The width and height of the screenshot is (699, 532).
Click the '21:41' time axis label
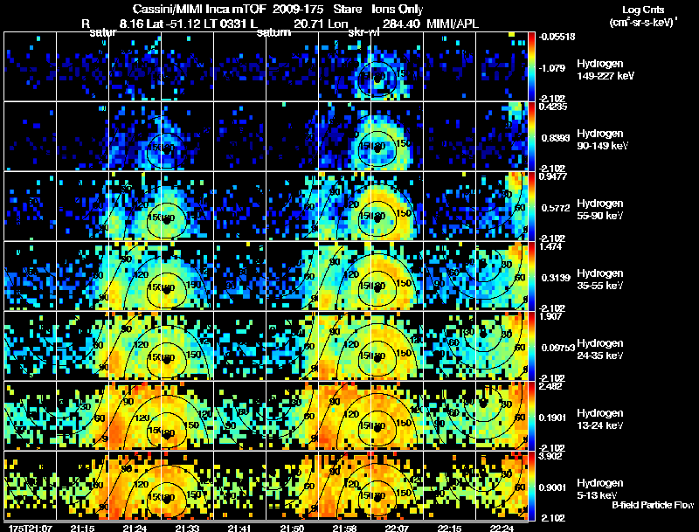(239, 528)
